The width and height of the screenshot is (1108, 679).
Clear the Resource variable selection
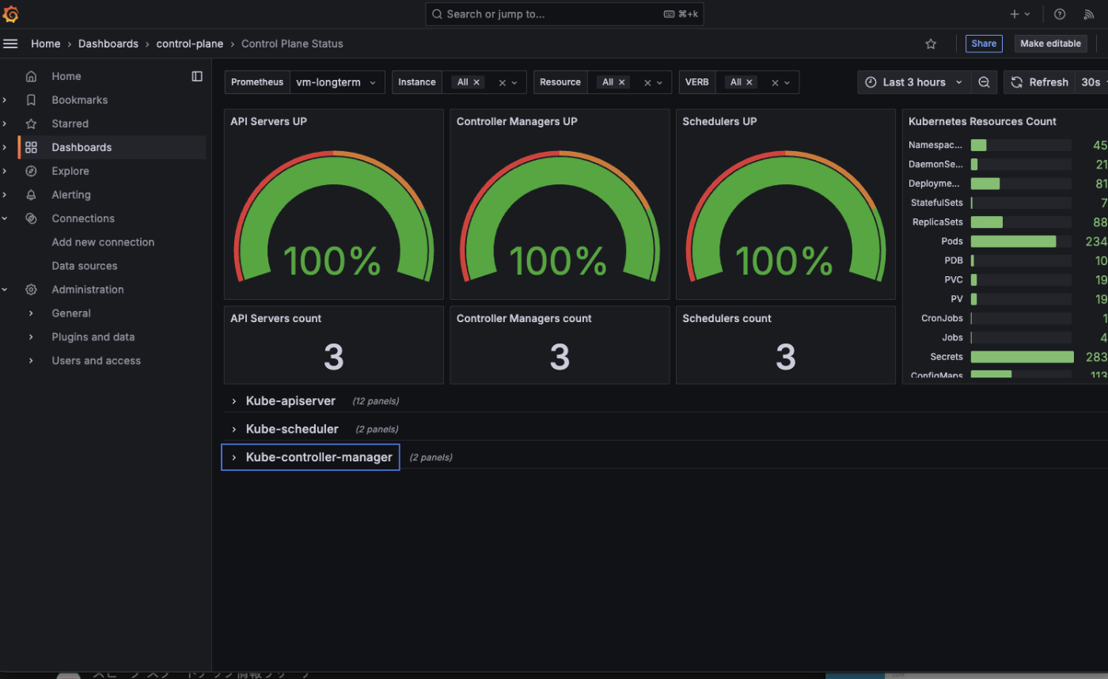(647, 82)
